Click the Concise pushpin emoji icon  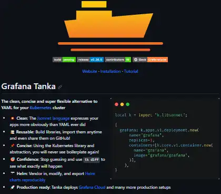12,145
